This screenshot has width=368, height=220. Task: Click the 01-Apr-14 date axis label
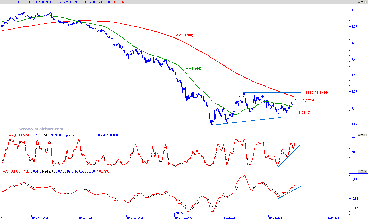[40, 218]
